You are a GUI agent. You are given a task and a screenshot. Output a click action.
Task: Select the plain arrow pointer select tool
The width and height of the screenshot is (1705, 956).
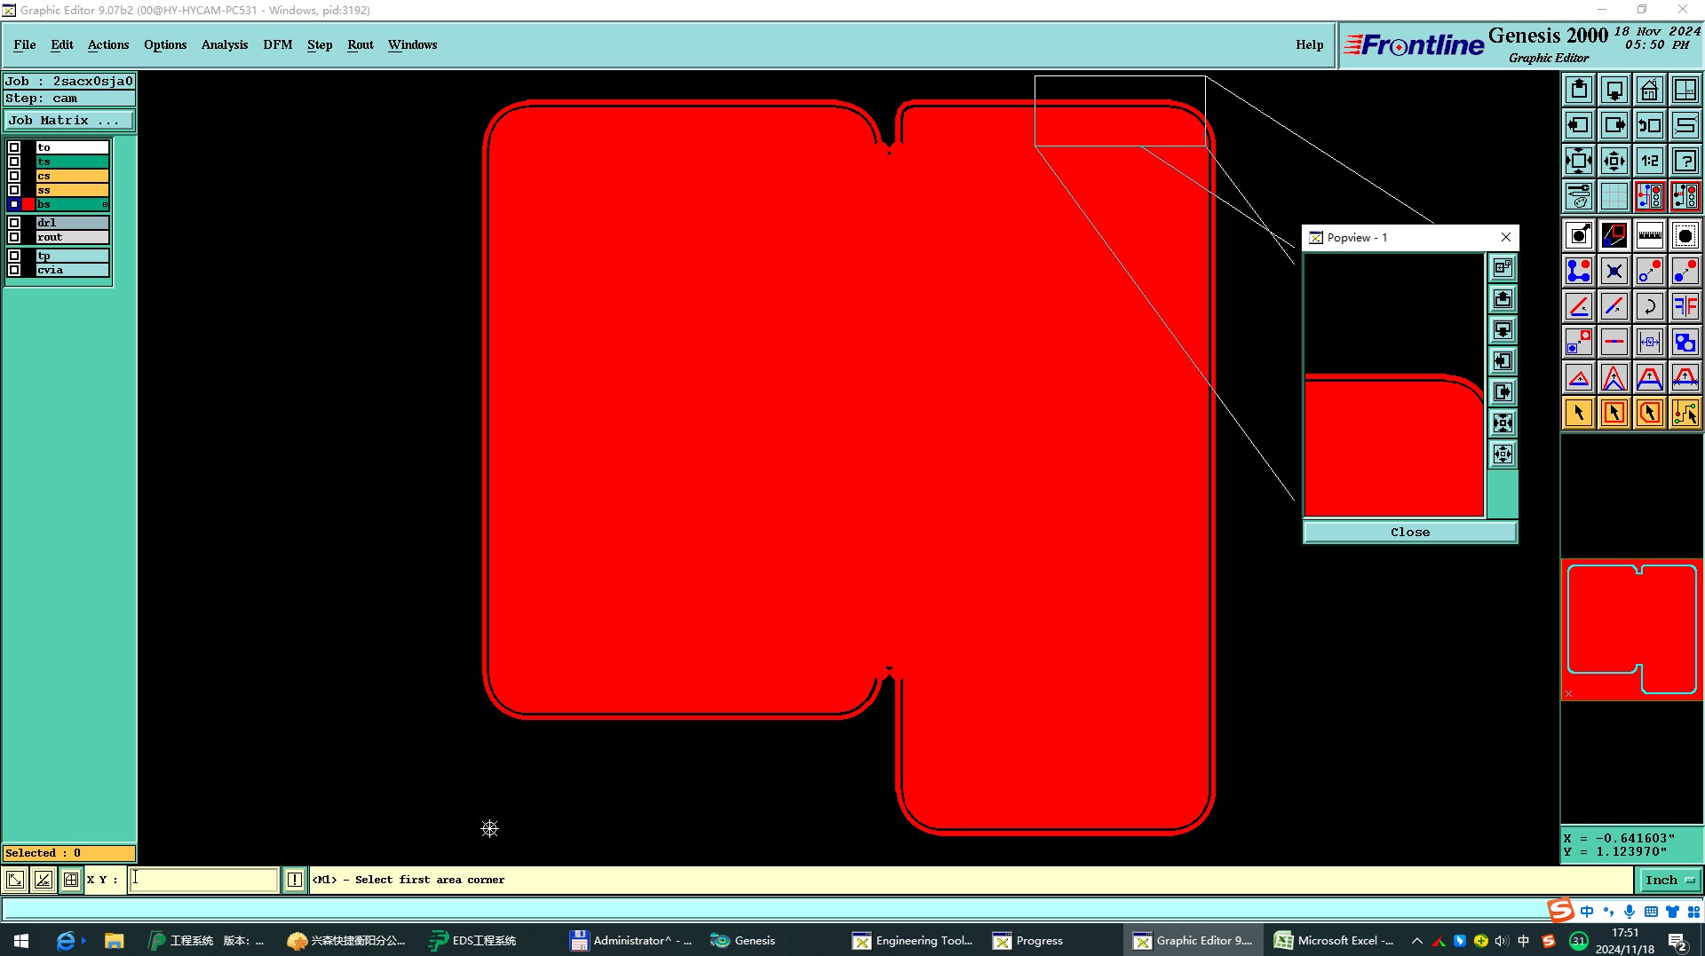point(1579,413)
